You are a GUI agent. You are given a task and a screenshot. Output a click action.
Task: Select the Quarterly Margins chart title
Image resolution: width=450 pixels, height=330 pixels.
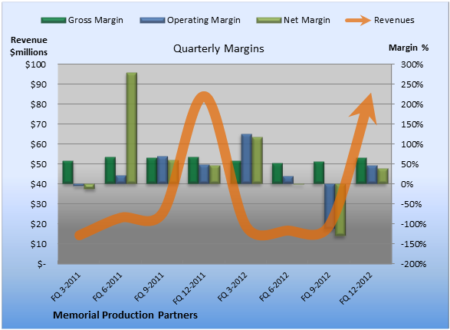point(218,48)
